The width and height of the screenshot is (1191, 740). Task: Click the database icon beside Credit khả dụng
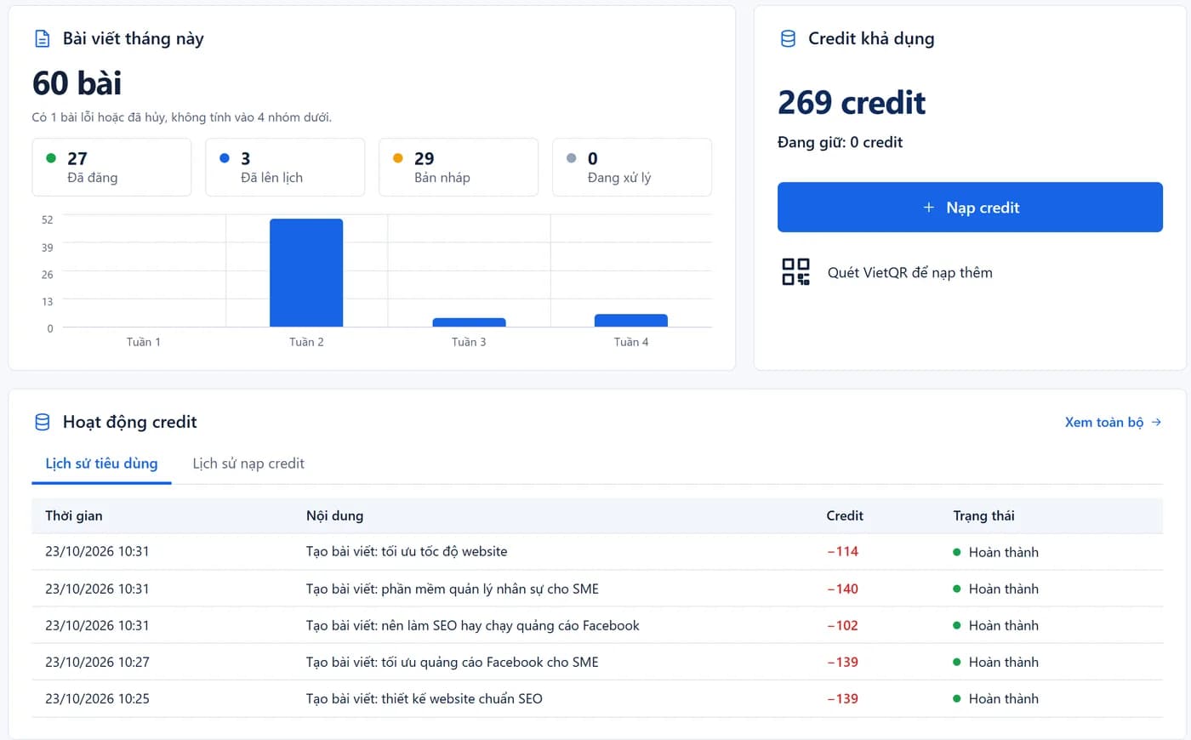pos(788,38)
